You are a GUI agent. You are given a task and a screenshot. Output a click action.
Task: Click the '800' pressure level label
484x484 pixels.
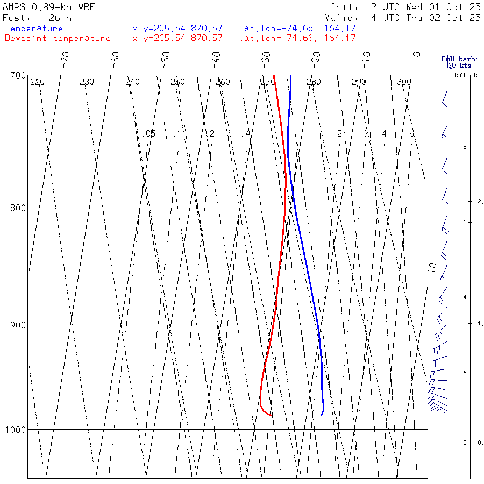coord(18,208)
